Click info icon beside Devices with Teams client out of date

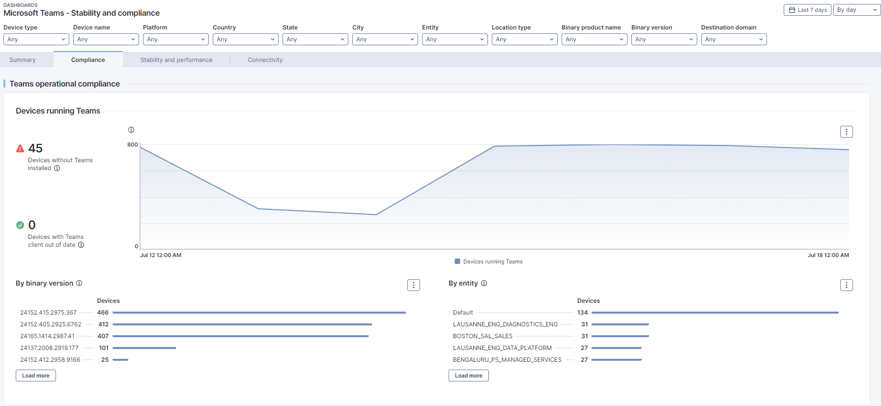click(x=81, y=245)
